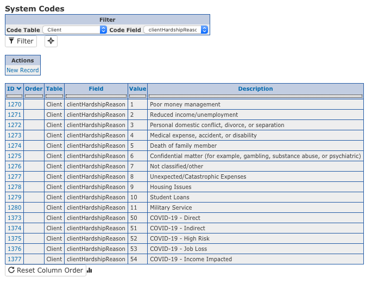This screenshot has height=284, width=378.
Task: Click the Value column filter field
Action: (137, 96)
